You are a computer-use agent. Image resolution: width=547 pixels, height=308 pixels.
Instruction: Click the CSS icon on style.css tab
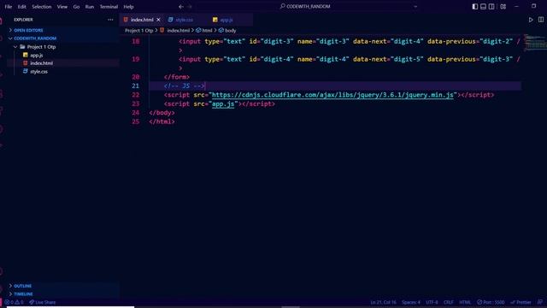point(171,20)
